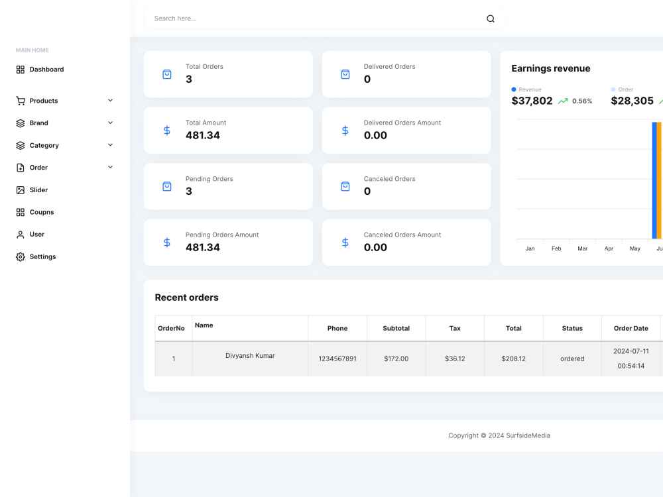Image resolution: width=663 pixels, height=497 pixels.
Task: Click the $37,802 revenue value
Action: 532,101
